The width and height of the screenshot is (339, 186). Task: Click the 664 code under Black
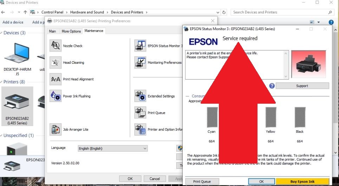(x=300, y=142)
